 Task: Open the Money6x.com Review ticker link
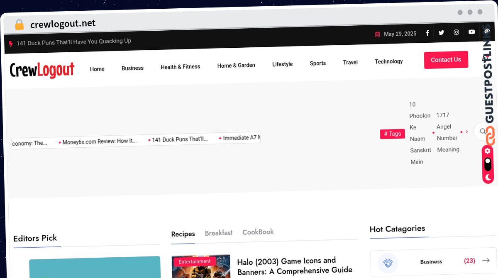(x=100, y=141)
